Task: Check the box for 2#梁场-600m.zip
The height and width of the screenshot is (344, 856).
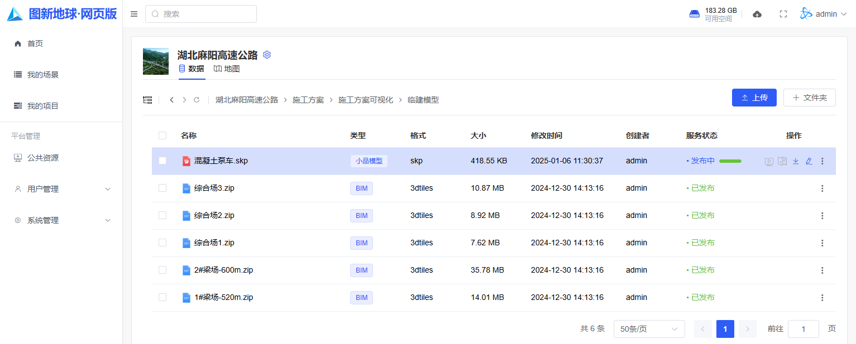Action: tap(162, 270)
